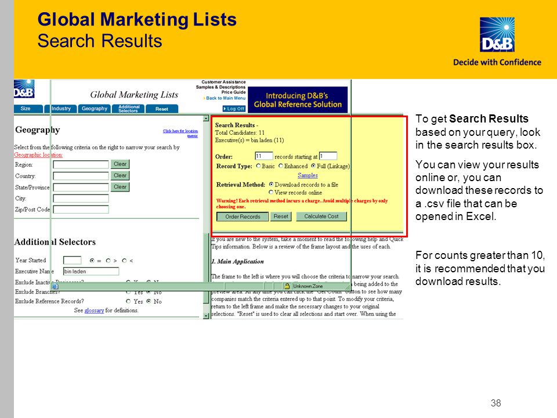
Task: Open the Samples & Descriptions link
Action: click(220, 87)
